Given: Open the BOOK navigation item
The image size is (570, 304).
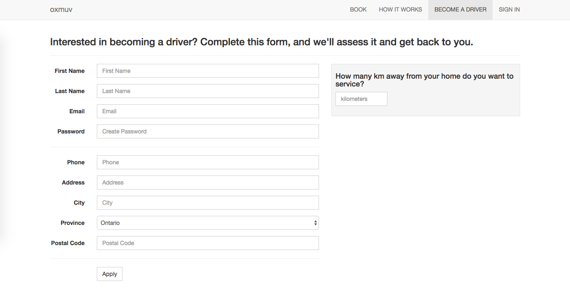Looking at the screenshot, I should coord(358,9).
